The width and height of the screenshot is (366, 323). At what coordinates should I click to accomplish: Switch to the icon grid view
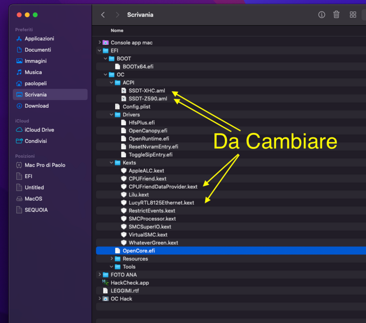[353, 15]
